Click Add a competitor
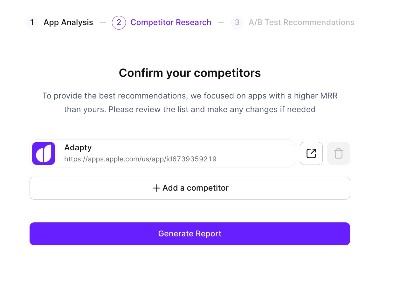This screenshot has height=305, width=407. [190, 188]
